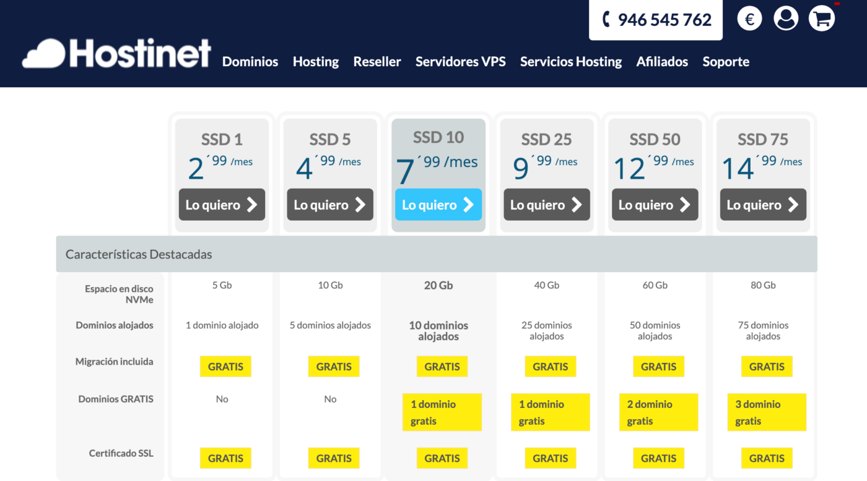
Task: Click blue Lo quiero for SSD 10
Action: click(x=438, y=205)
